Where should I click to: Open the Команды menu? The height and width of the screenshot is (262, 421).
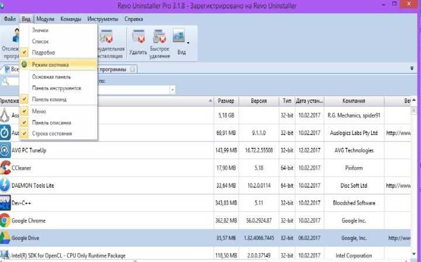click(71, 19)
